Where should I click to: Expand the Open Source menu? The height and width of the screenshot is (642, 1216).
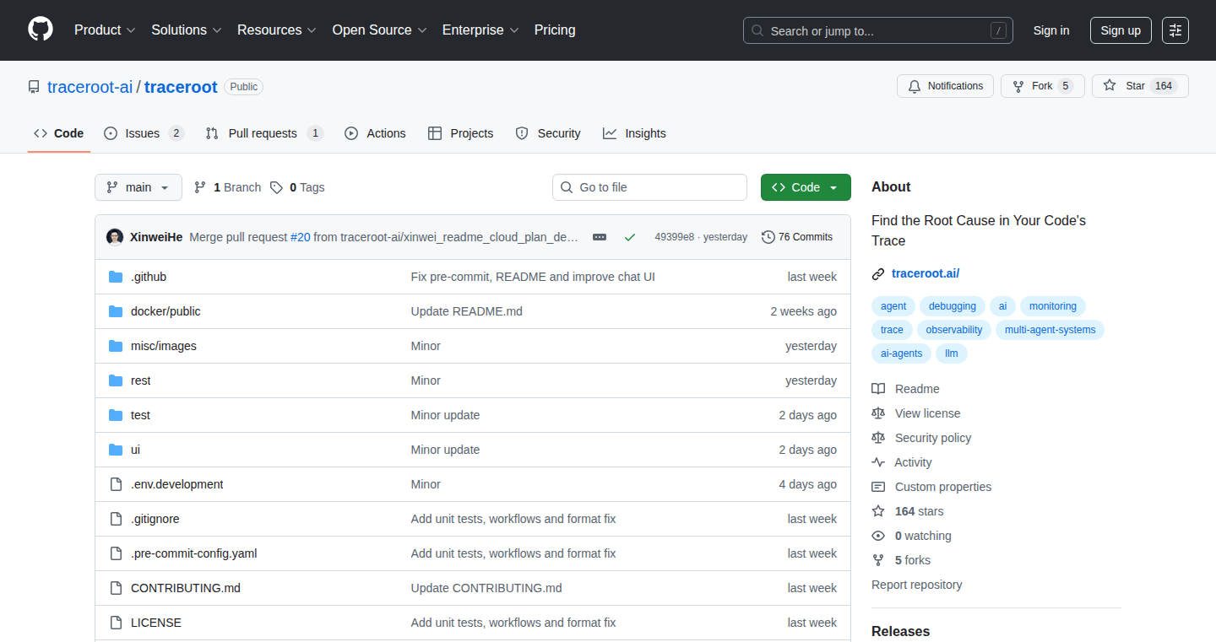point(379,30)
